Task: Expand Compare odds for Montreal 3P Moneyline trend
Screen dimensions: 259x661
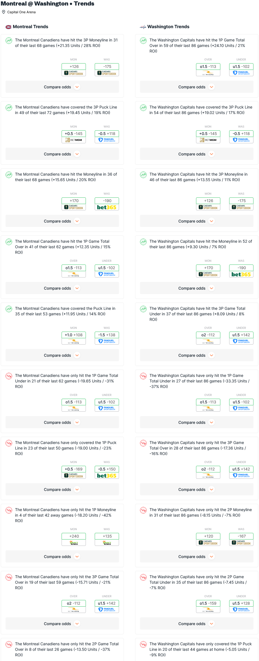Action: pos(62,87)
